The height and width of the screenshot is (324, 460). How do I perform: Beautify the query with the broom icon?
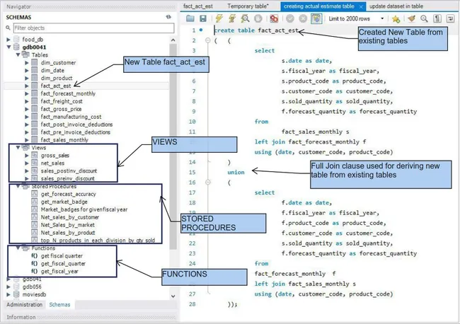point(411,19)
